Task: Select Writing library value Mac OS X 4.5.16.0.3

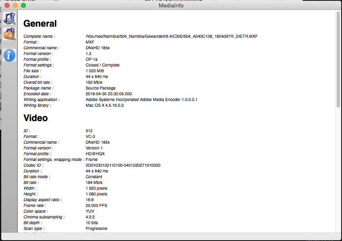Action: [105, 105]
